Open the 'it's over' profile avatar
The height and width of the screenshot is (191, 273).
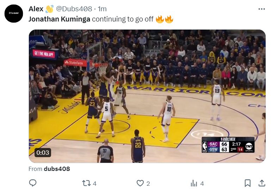[14, 13]
